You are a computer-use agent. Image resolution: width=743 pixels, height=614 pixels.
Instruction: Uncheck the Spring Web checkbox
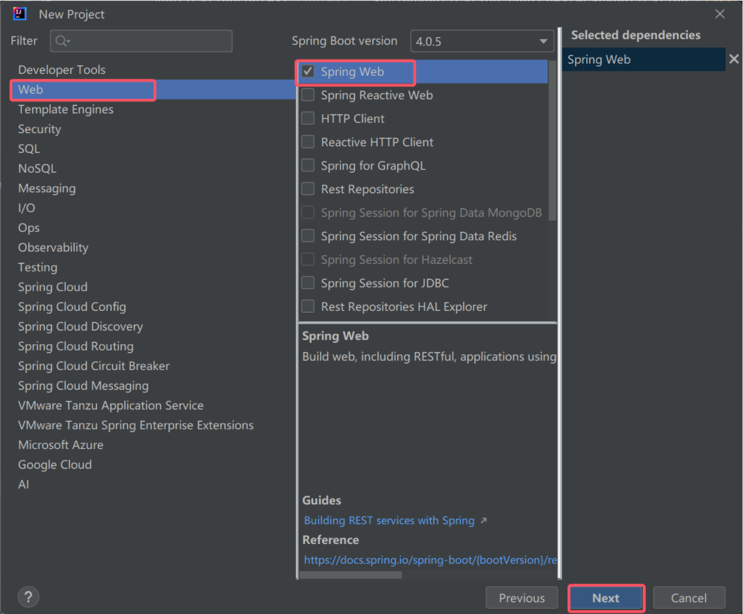coord(308,71)
